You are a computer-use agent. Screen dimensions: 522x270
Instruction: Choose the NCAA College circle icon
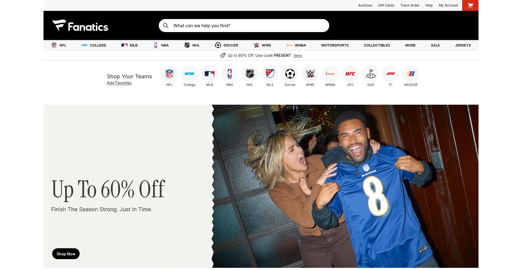coord(189,74)
